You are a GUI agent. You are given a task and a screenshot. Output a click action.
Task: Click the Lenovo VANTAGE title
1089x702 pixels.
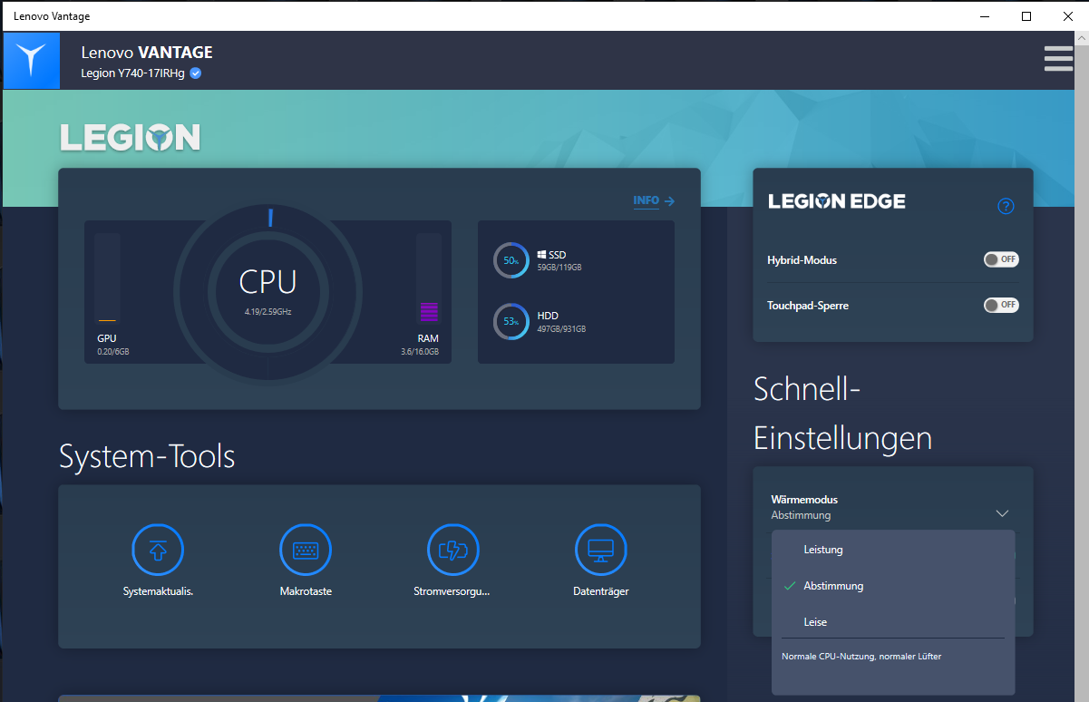pyautogui.click(x=147, y=53)
